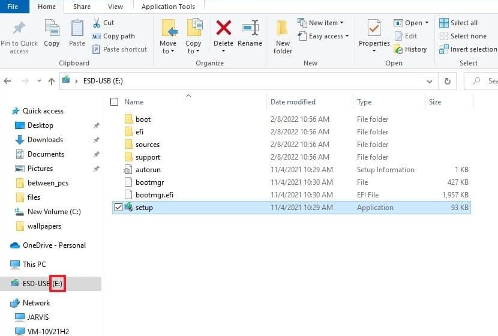Switch to the View ribbon tab
This screenshot has width=498, height=336.
pyautogui.click(x=115, y=7)
